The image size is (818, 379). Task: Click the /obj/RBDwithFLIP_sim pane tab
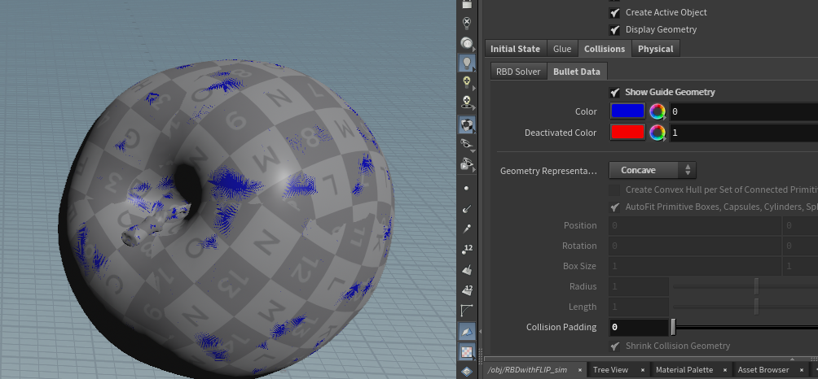coord(527,370)
